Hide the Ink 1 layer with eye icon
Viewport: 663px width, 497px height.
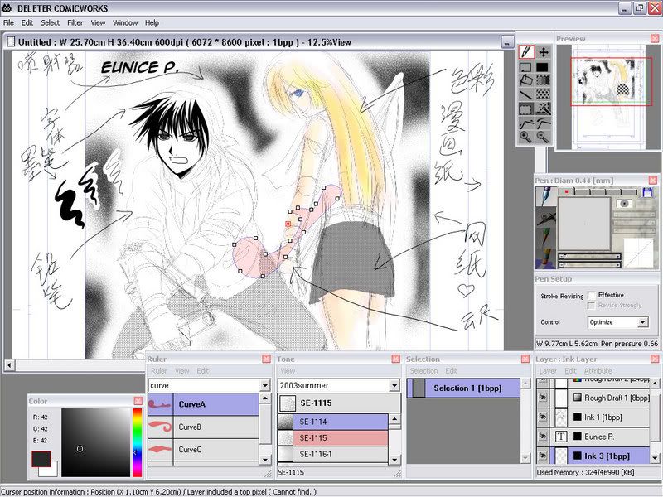point(543,417)
